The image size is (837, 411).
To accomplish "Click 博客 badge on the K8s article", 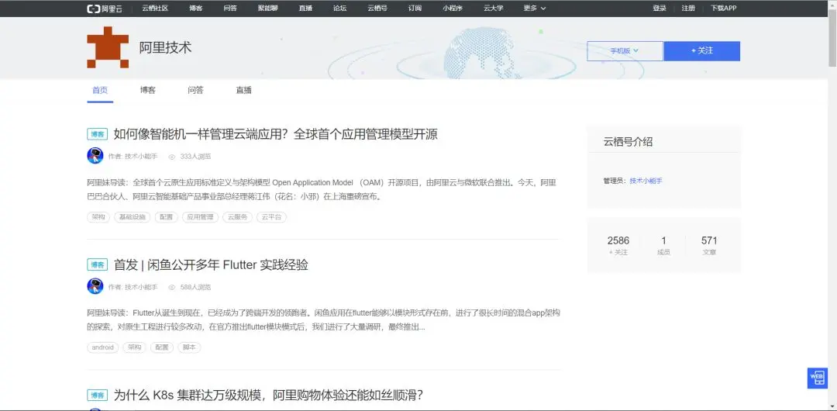I will 97,395.
